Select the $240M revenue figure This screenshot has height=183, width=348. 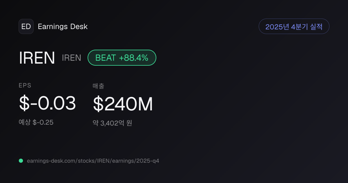tap(123, 104)
